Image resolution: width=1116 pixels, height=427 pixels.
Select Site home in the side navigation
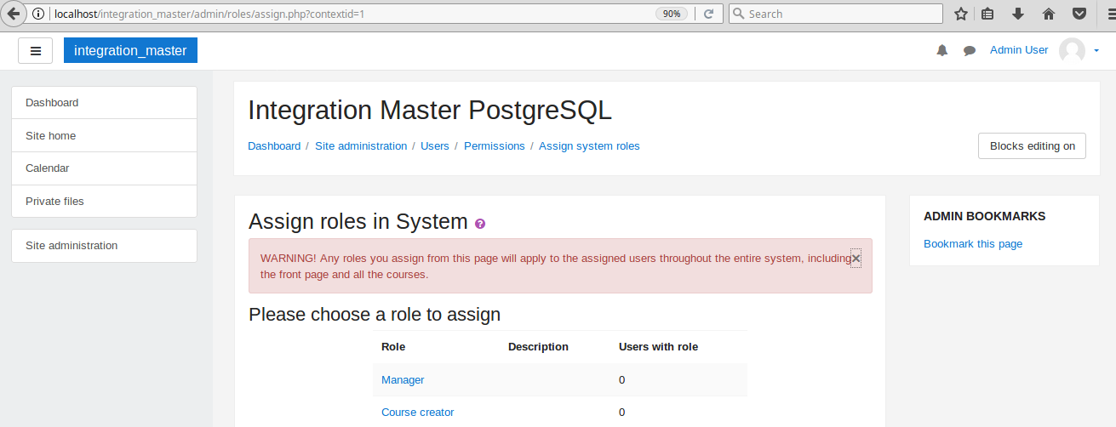click(x=104, y=136)
